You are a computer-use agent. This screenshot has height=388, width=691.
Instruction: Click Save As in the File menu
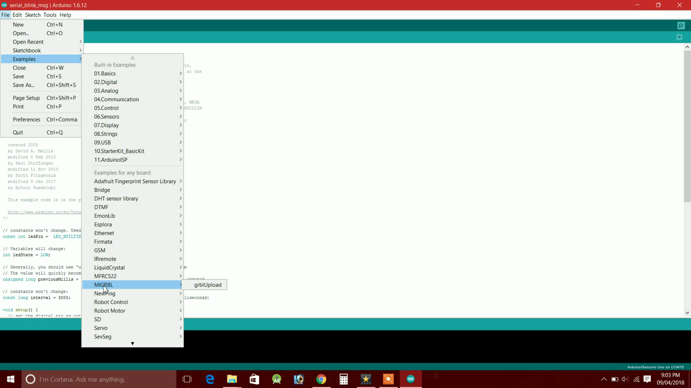[x=24, y=85]
